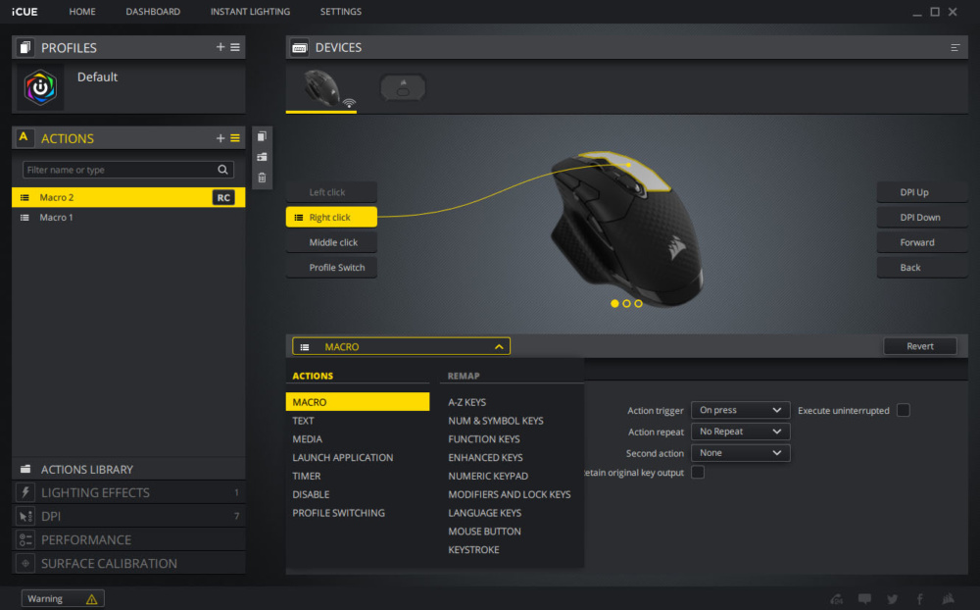Select Macro 1 in actions list

(x=128, y=217)
